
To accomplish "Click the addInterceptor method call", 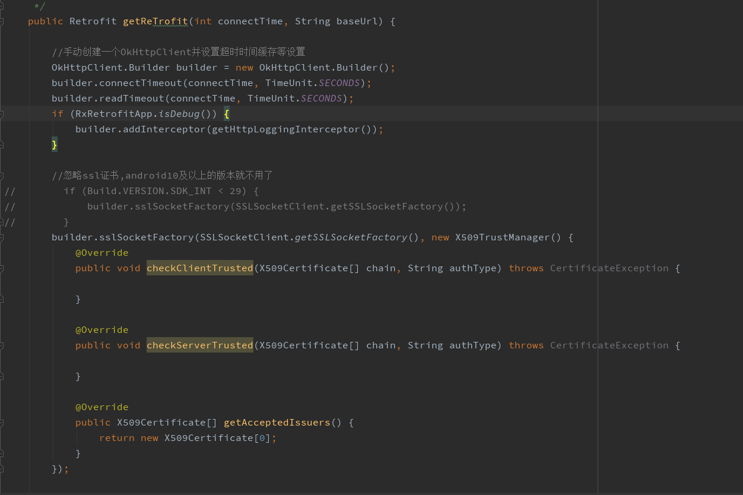I will [164, 129].
